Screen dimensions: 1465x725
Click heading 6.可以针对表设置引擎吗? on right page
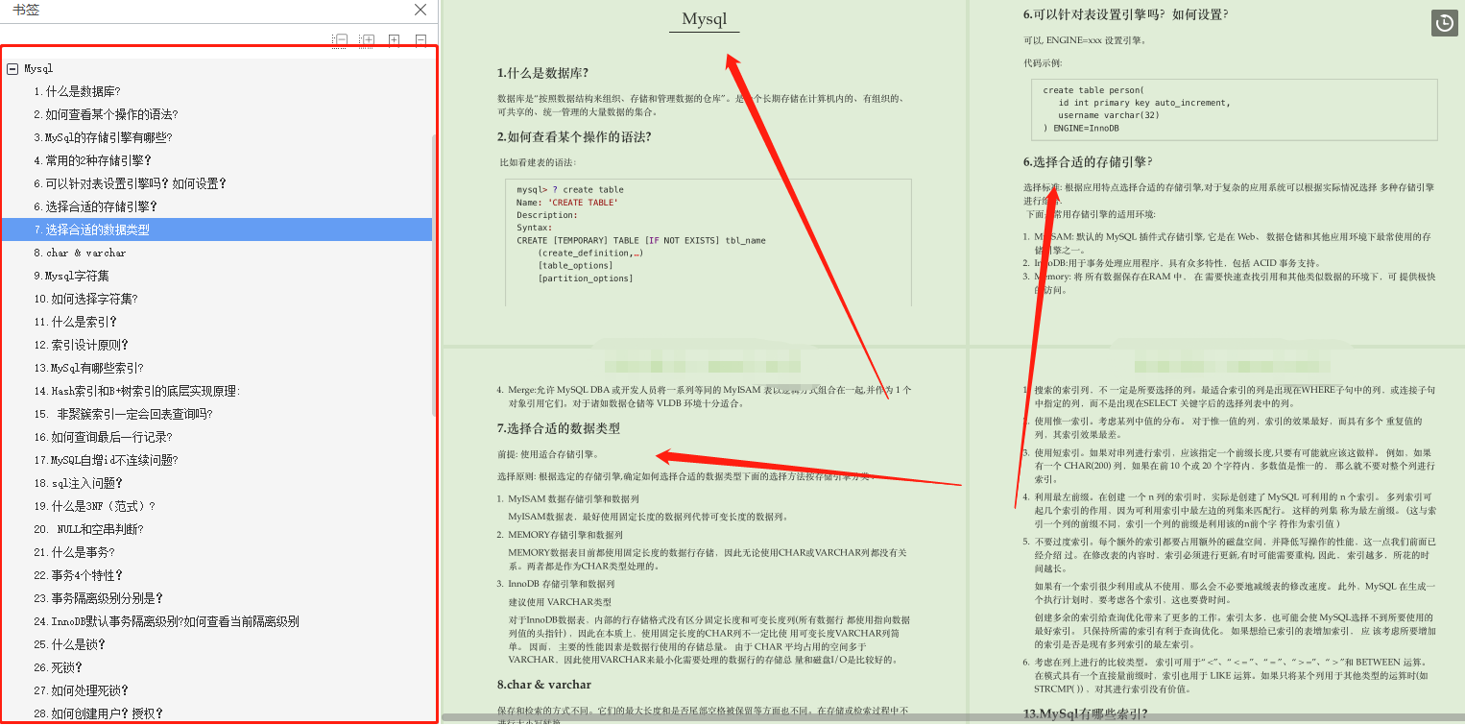[x=1125, y=14]
